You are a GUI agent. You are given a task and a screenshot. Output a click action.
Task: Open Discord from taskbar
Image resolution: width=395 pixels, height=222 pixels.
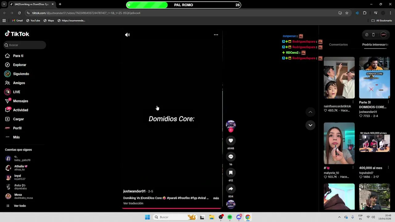tap(239, 217)
